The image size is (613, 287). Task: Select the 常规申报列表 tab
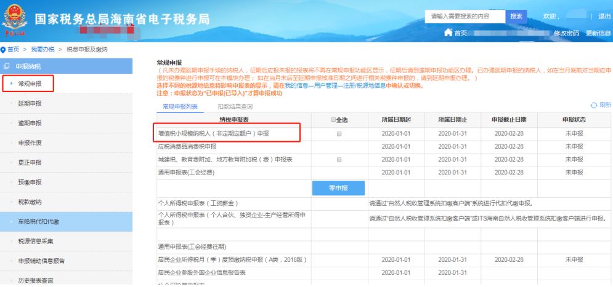coord(181,106)
